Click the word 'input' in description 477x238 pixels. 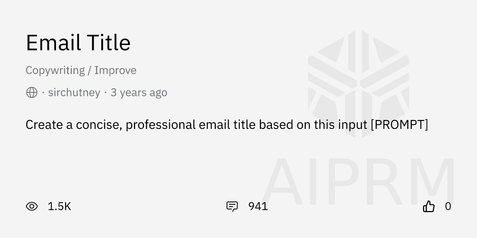[x=353, y=125]
